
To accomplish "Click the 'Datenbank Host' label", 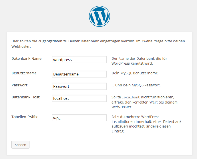I will pyautogui.click(x=26, y=97).
